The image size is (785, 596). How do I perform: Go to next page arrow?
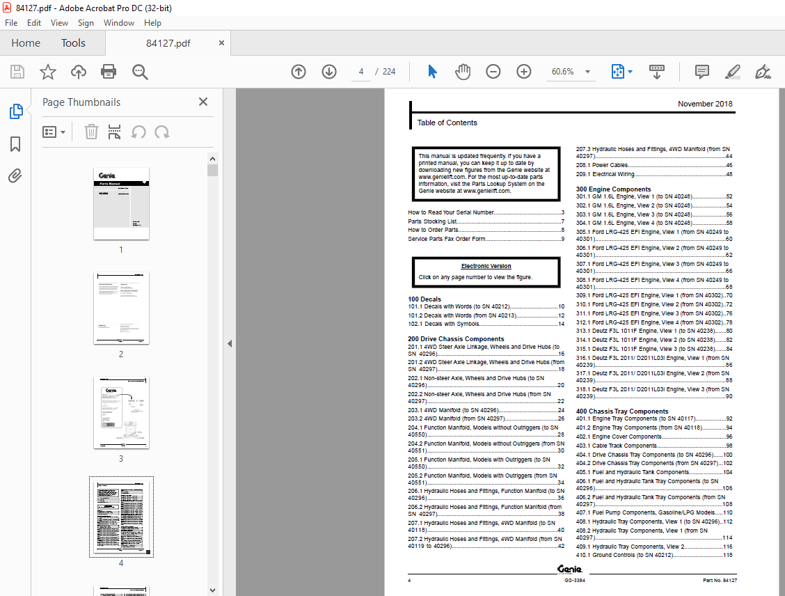click(329, 72)
